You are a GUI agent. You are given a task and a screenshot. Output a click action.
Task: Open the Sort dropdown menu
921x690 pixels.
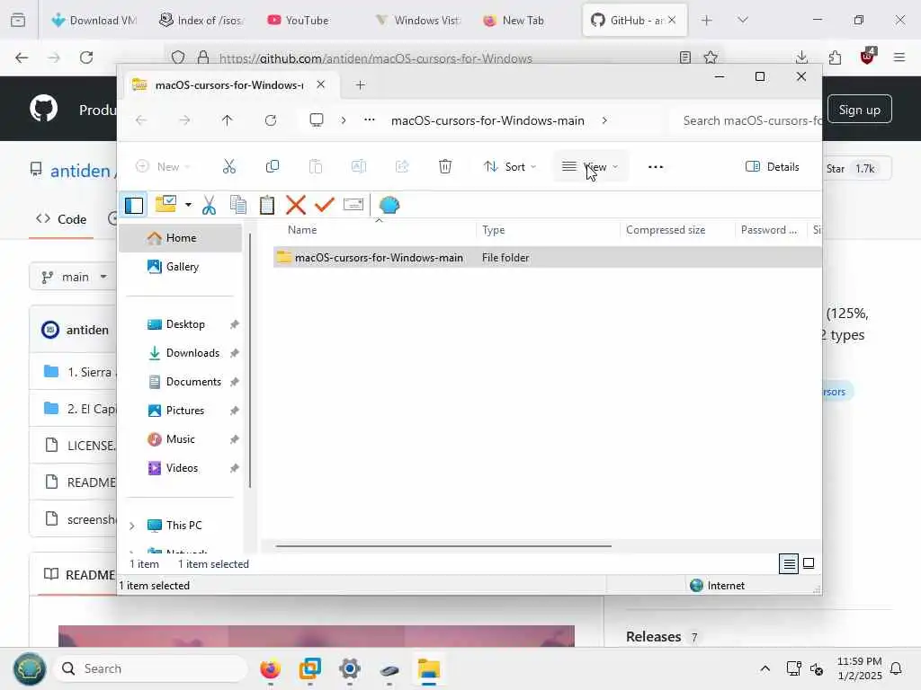click(510, 166)
